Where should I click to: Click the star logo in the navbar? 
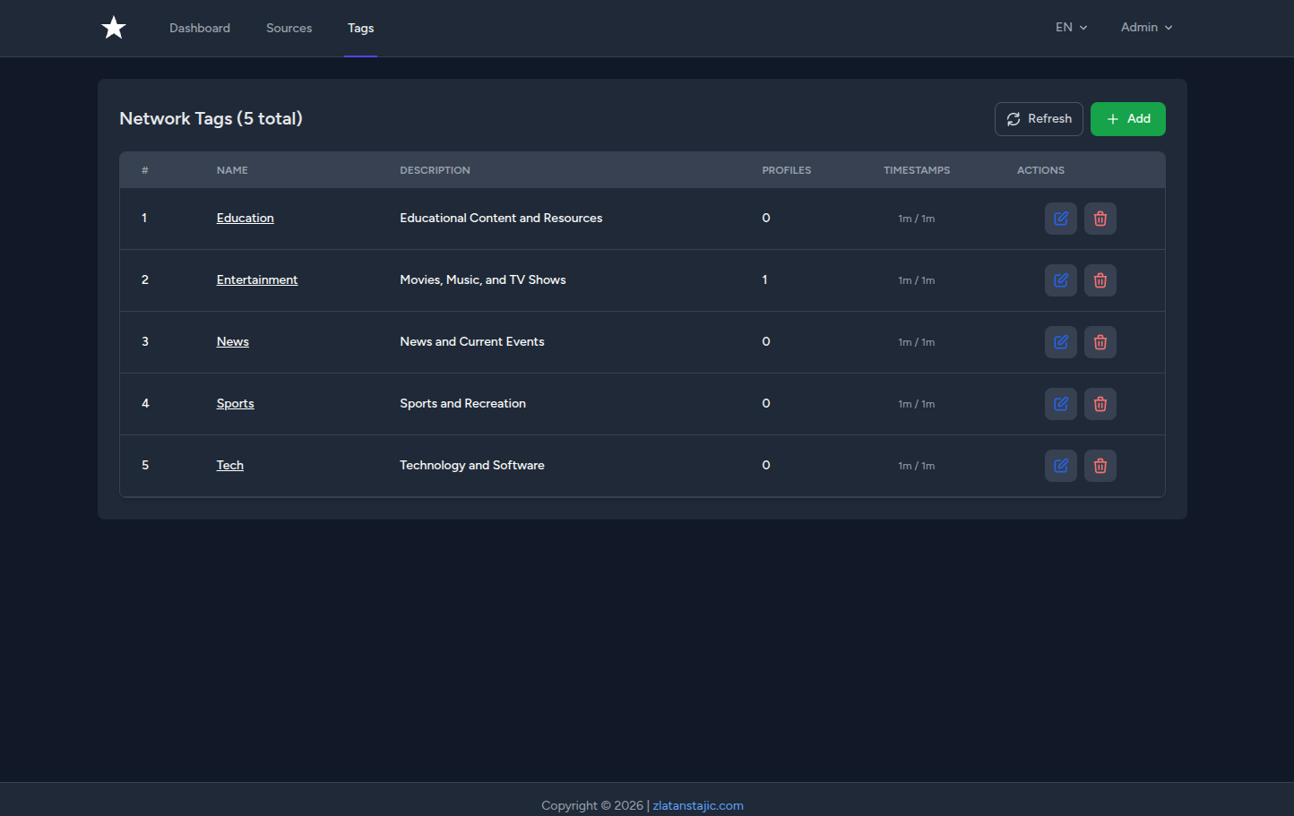113,27
